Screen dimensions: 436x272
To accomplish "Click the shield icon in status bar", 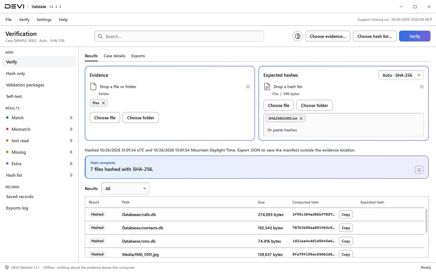I will [x=7, y=267].
